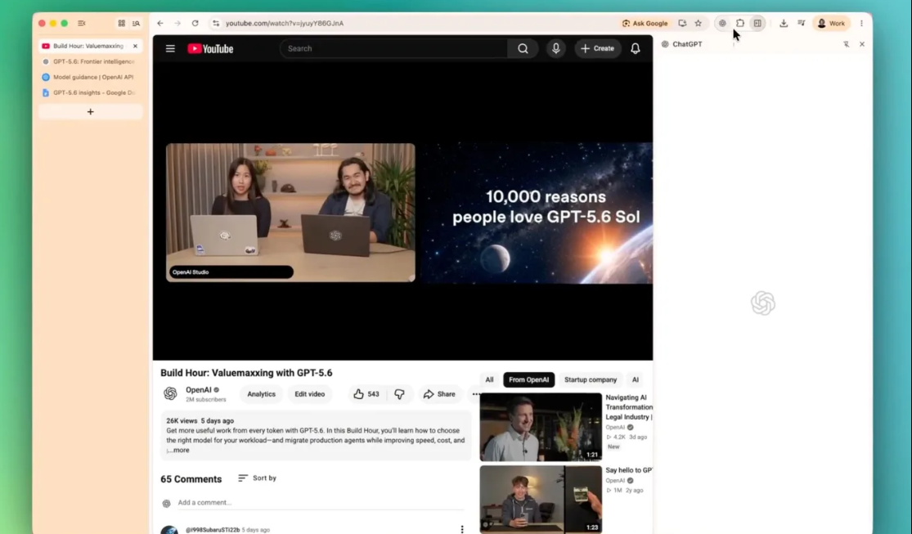Image resolution: width=912 pixels, height=534 pixels.
Task: Select the Build Hour: Valuemaxxing tab
Action: coord(88,46)
